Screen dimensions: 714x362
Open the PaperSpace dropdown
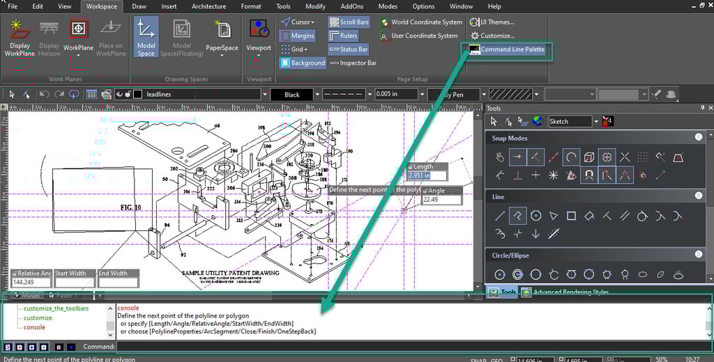(222, 56)
